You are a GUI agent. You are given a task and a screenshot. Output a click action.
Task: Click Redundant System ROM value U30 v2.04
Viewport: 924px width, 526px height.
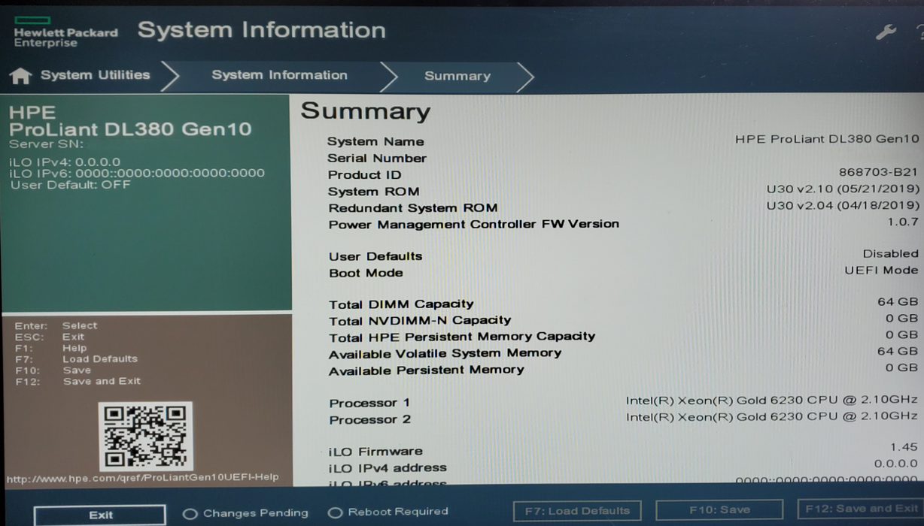point(843,205)
